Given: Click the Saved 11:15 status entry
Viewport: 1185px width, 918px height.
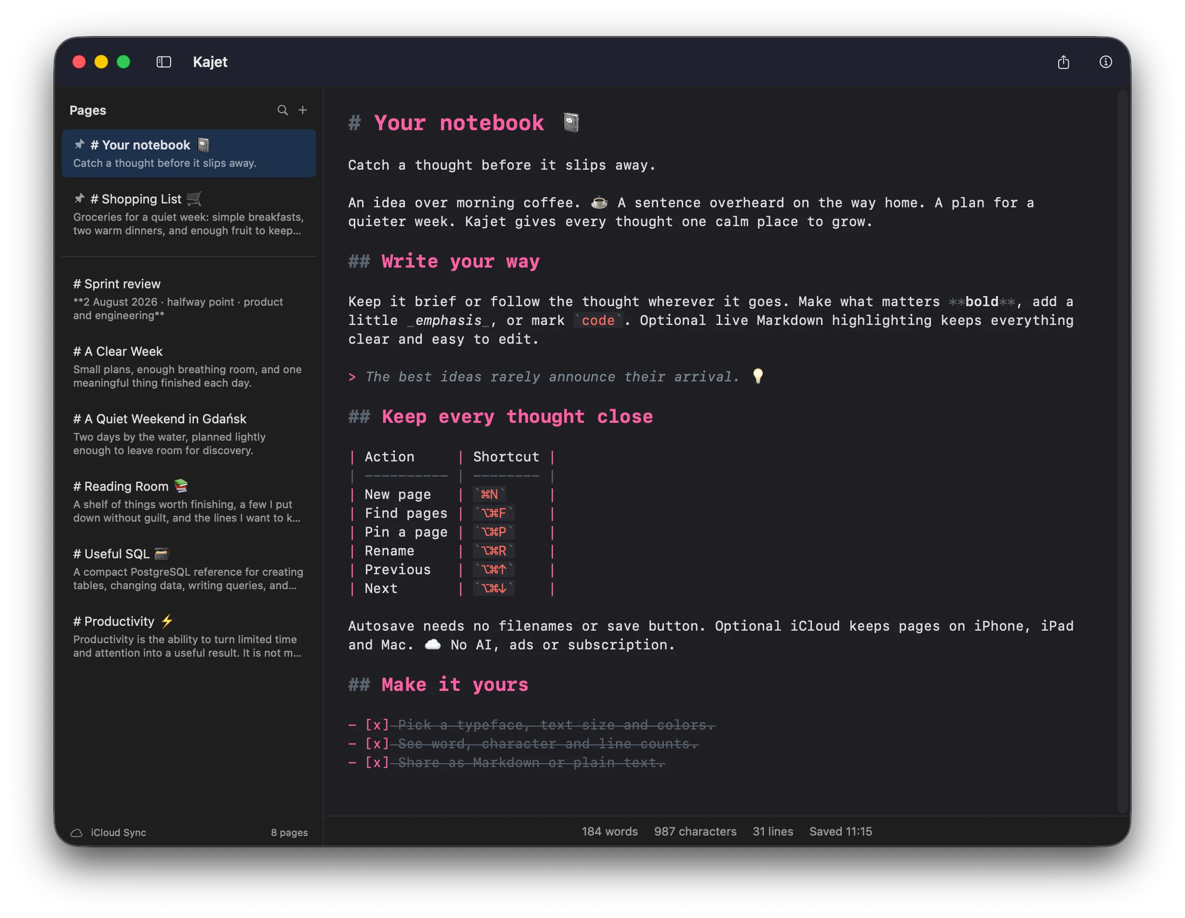Looking at the screenshot, I should click(840, 832).
